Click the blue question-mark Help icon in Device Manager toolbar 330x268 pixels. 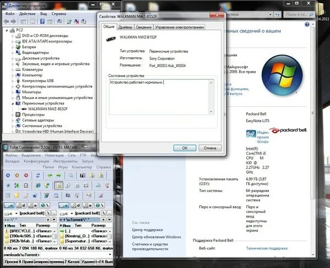coord(42,21)
